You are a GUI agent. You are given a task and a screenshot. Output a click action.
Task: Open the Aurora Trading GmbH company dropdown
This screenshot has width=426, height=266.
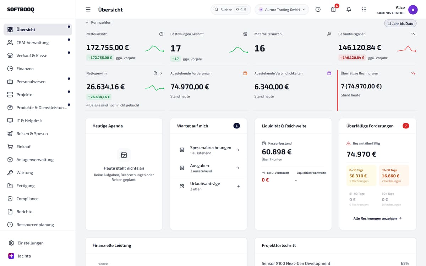point(282,10)
